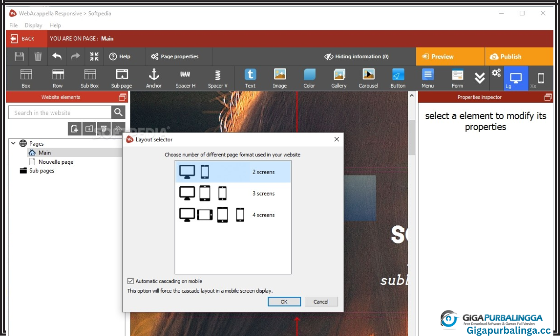Insert a Text element
The width and height of the screenshot is (560, 336).
click(250, 78)
